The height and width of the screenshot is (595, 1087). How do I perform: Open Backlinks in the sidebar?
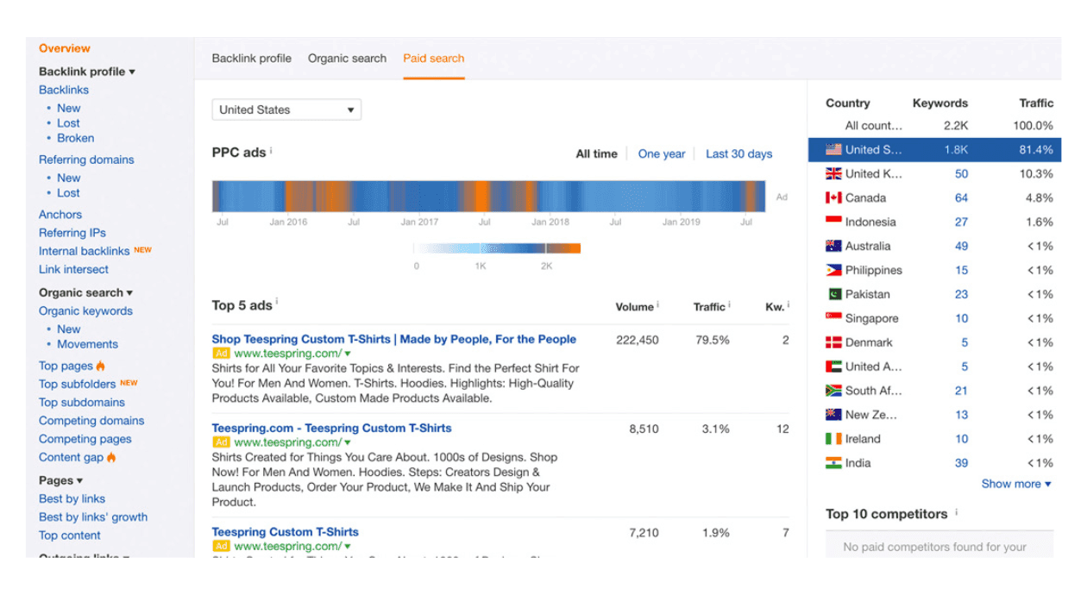pos(64,90)
